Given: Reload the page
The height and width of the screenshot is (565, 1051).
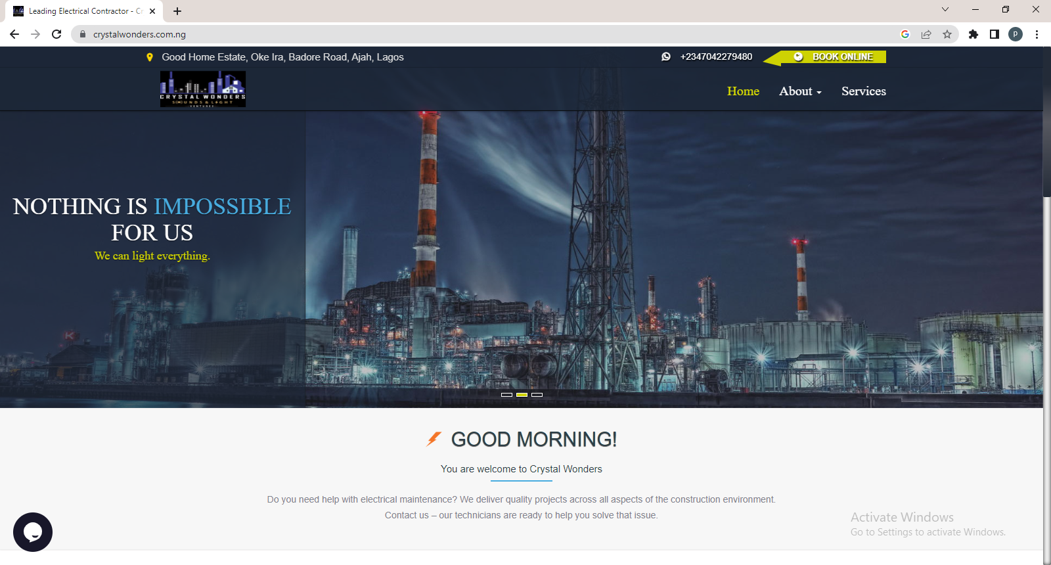Looking at the screenshot, I should point(56,34).
